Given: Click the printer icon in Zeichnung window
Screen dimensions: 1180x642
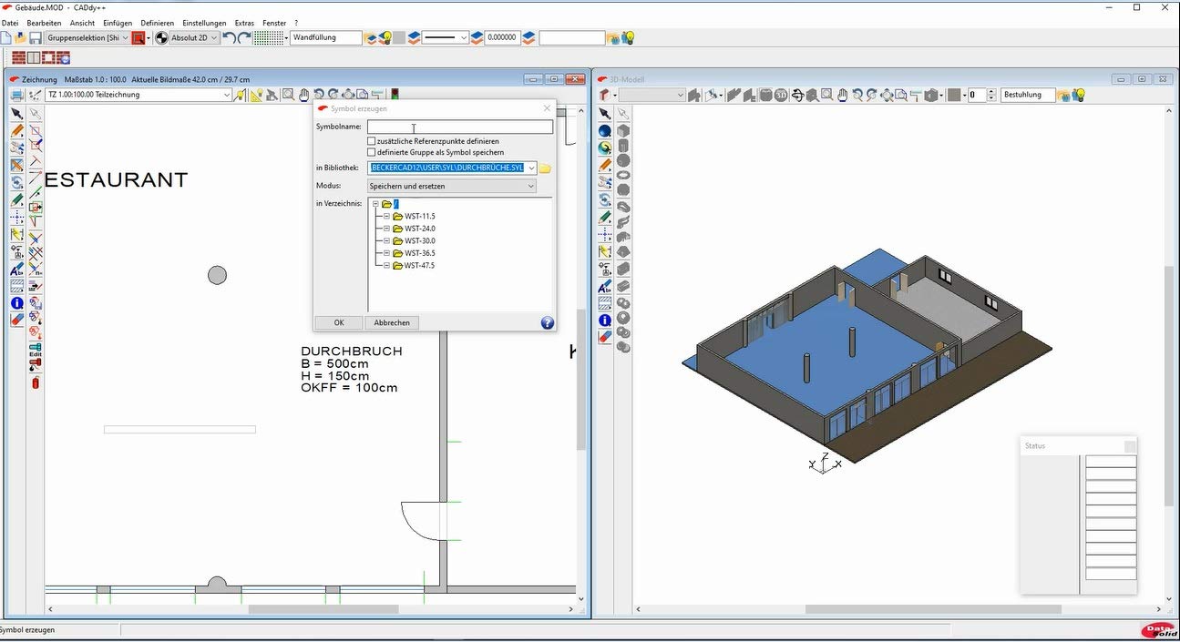Looking at the screenshot, I should pos(16,95).
